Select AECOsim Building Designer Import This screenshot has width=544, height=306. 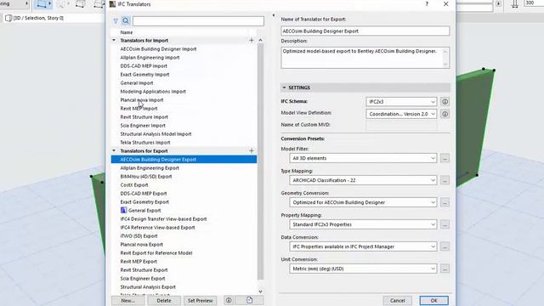tap(158, 49)
